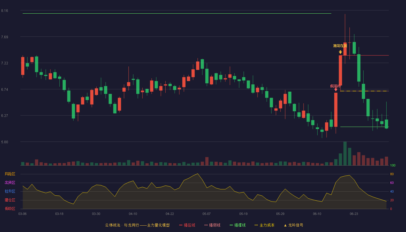Click the 5.80 price axis label
This screenshot has height=232, width=406.
[x=5, y=142]
